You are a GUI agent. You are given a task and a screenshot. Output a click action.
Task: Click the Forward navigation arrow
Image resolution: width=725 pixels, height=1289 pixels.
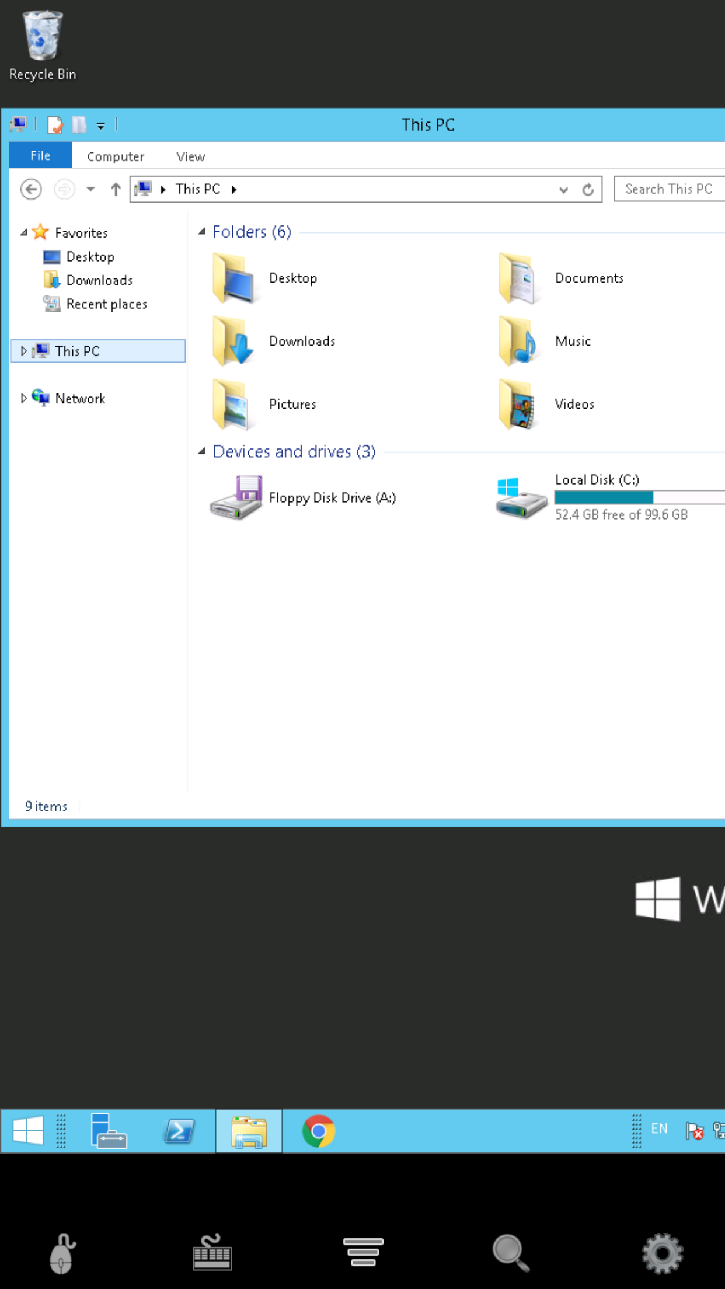(x=64, y=189)
